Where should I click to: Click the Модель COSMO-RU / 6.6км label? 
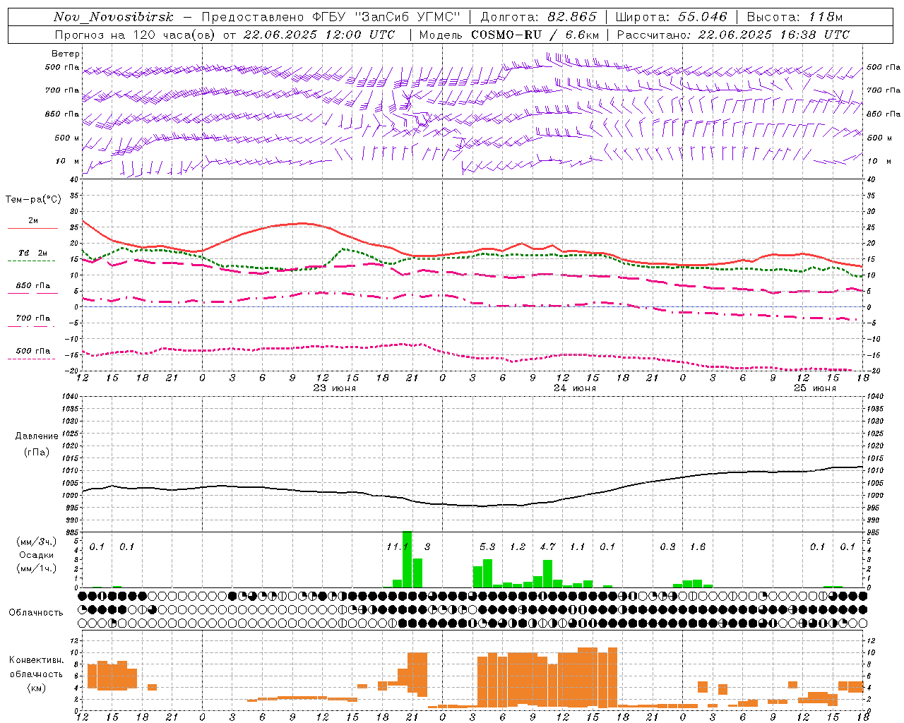tap(509, 35)
